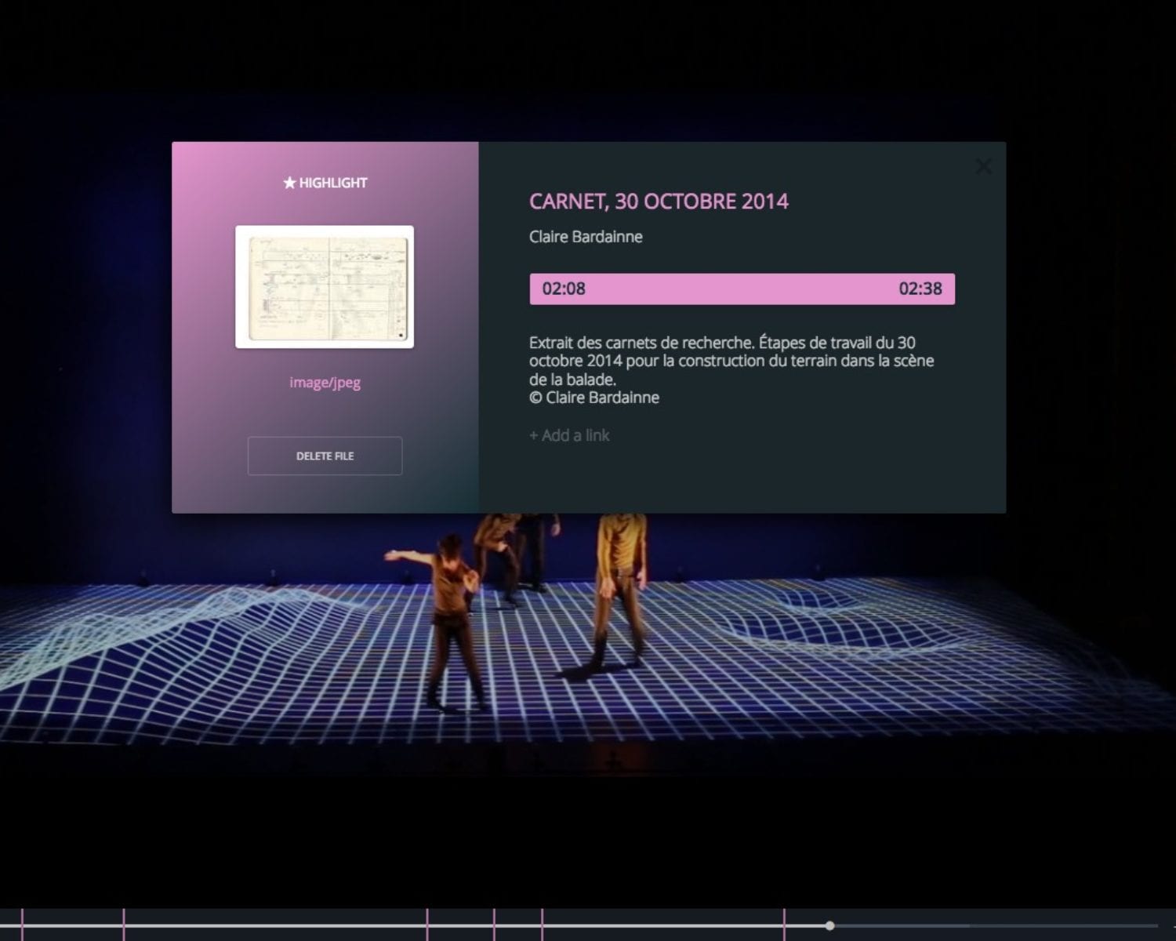Select the 02:38 end time

tap(920, 289)
